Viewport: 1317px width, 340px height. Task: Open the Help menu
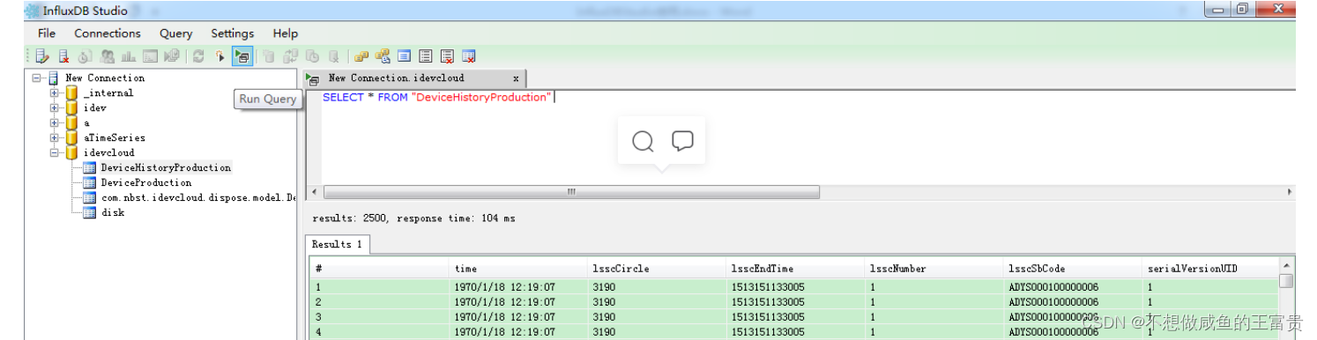286,33
